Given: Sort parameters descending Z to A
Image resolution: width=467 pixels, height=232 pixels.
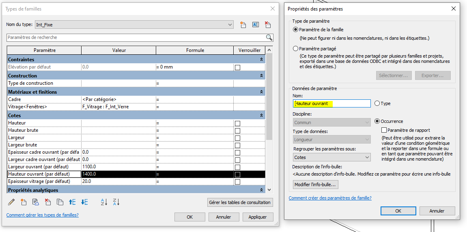Looking at the screenshot, I should pos(116,202).
